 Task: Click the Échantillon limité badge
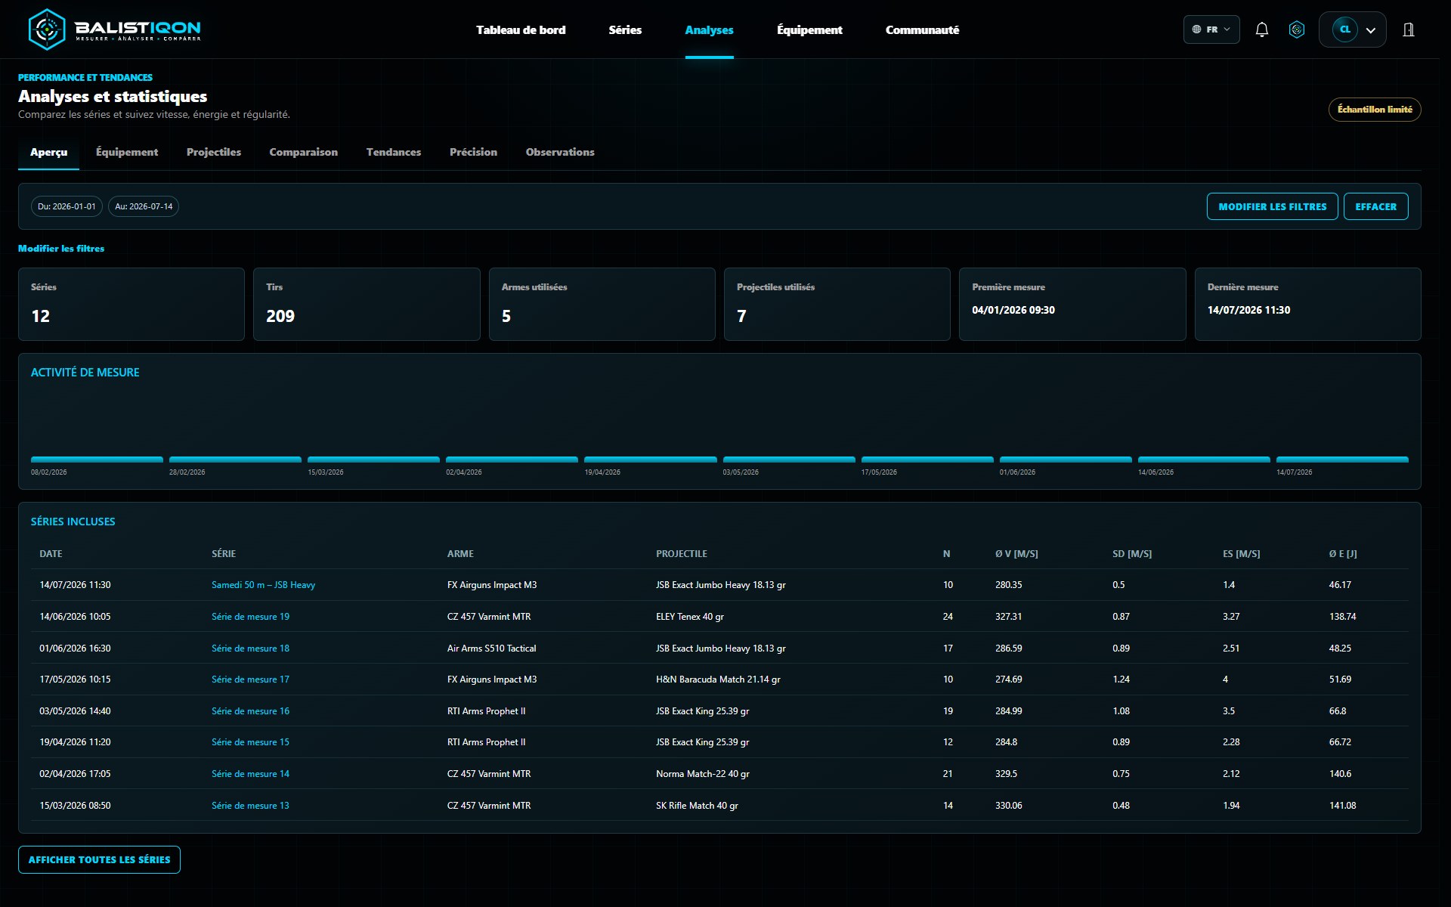(1375, 110)
